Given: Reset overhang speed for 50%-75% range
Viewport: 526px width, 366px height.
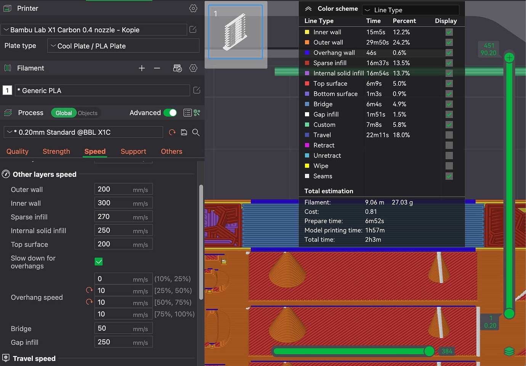Looking at the screenshot, I should point(90,302).
